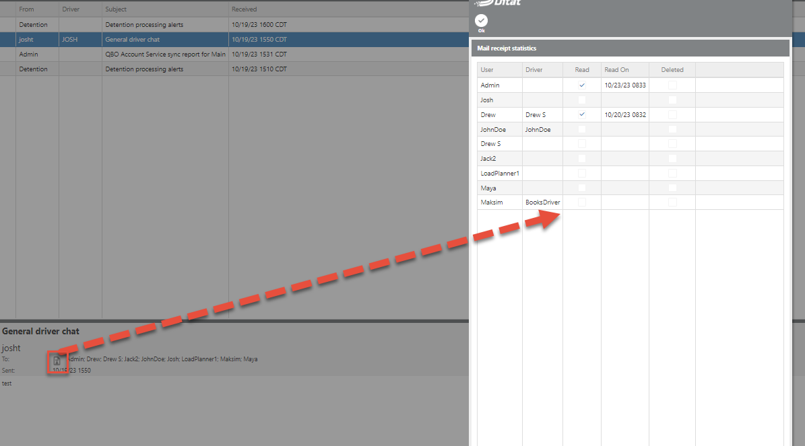Click the Deleted column header
The image size is (805, 446).
click(x=672, y=70)
